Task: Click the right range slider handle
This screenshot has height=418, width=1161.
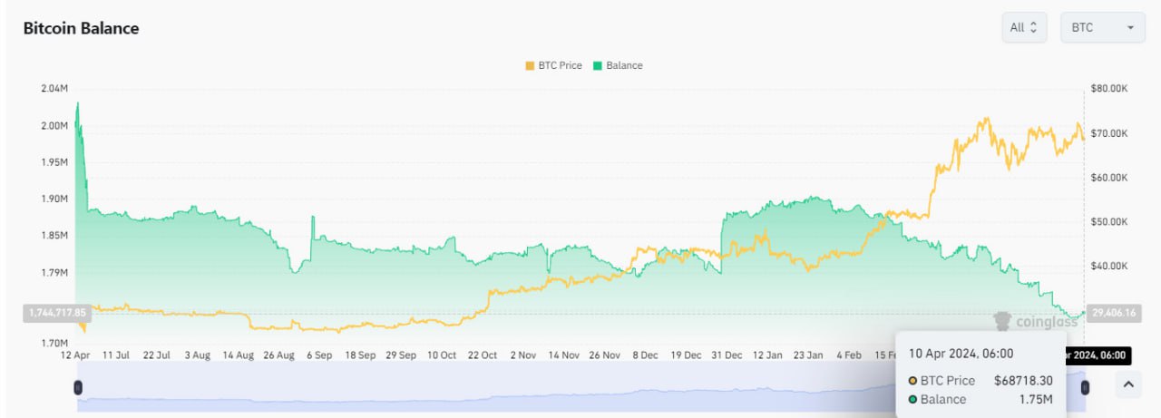Action: (1085, 387)
